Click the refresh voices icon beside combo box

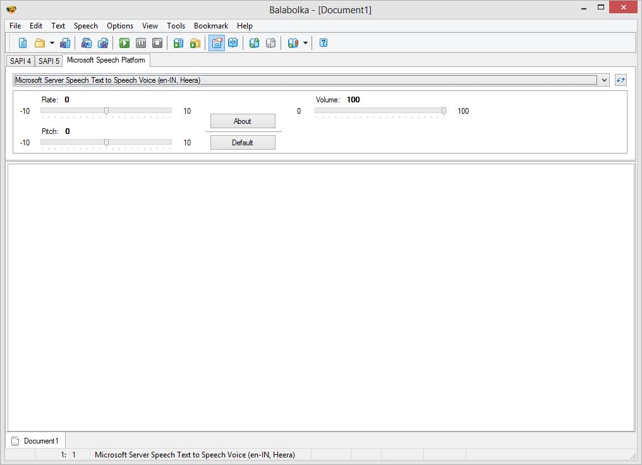click(621, 80)
